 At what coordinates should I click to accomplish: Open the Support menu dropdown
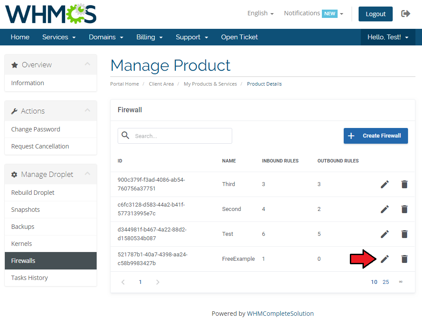192,37
